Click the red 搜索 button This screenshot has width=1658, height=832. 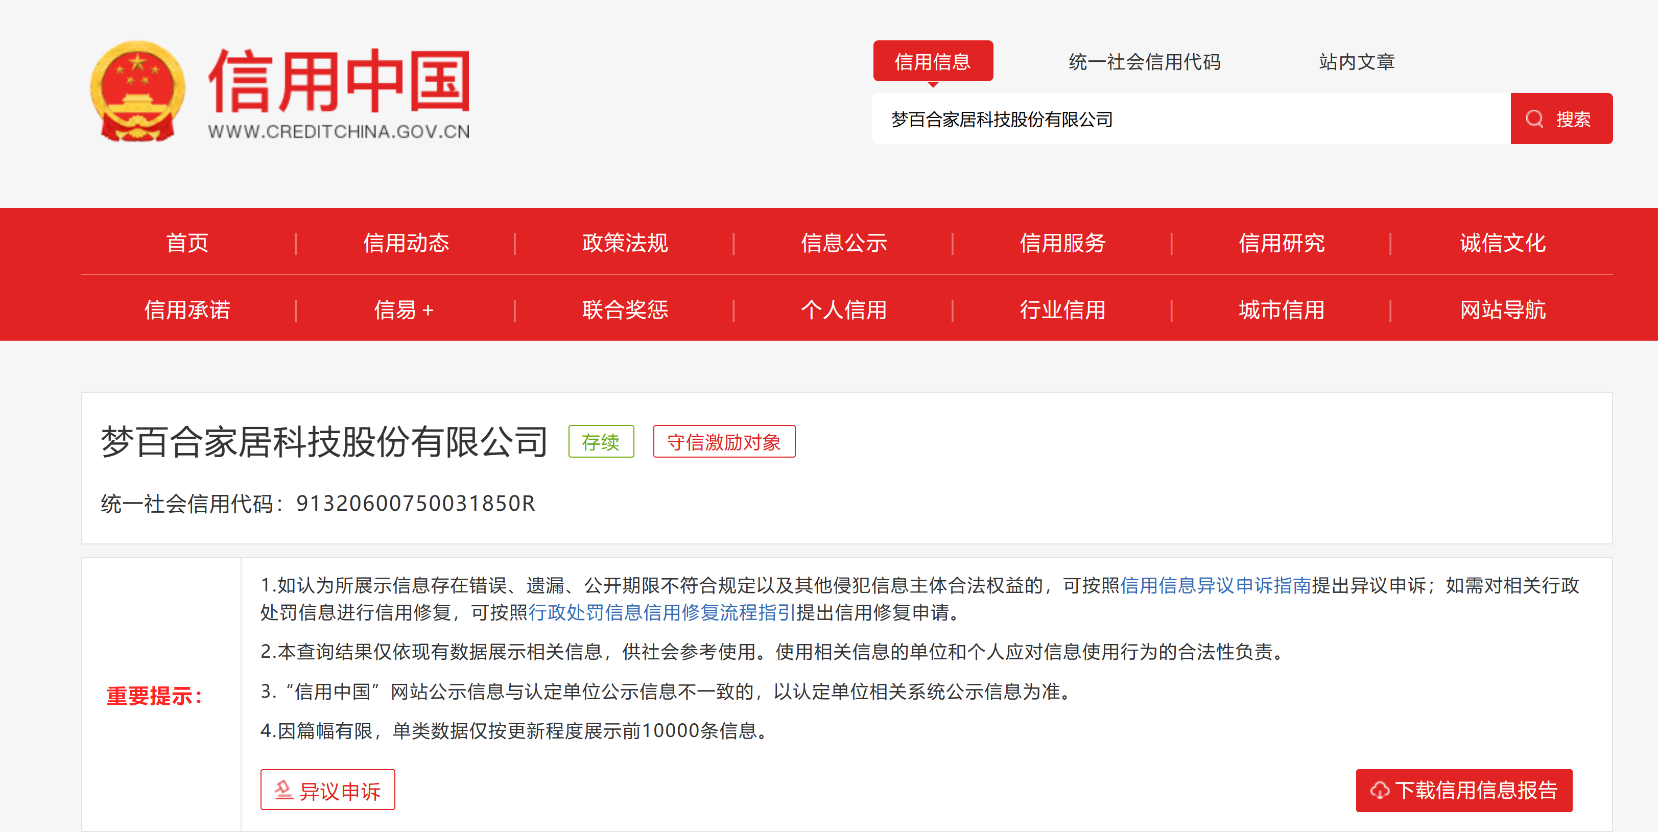1561,119
